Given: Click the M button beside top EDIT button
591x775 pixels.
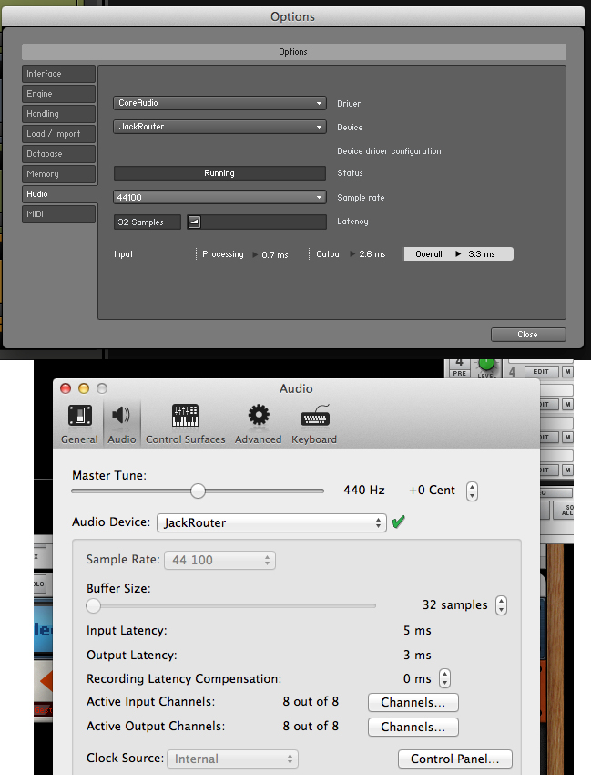Looking at the screenshot, I should click(x=568, y=372).
